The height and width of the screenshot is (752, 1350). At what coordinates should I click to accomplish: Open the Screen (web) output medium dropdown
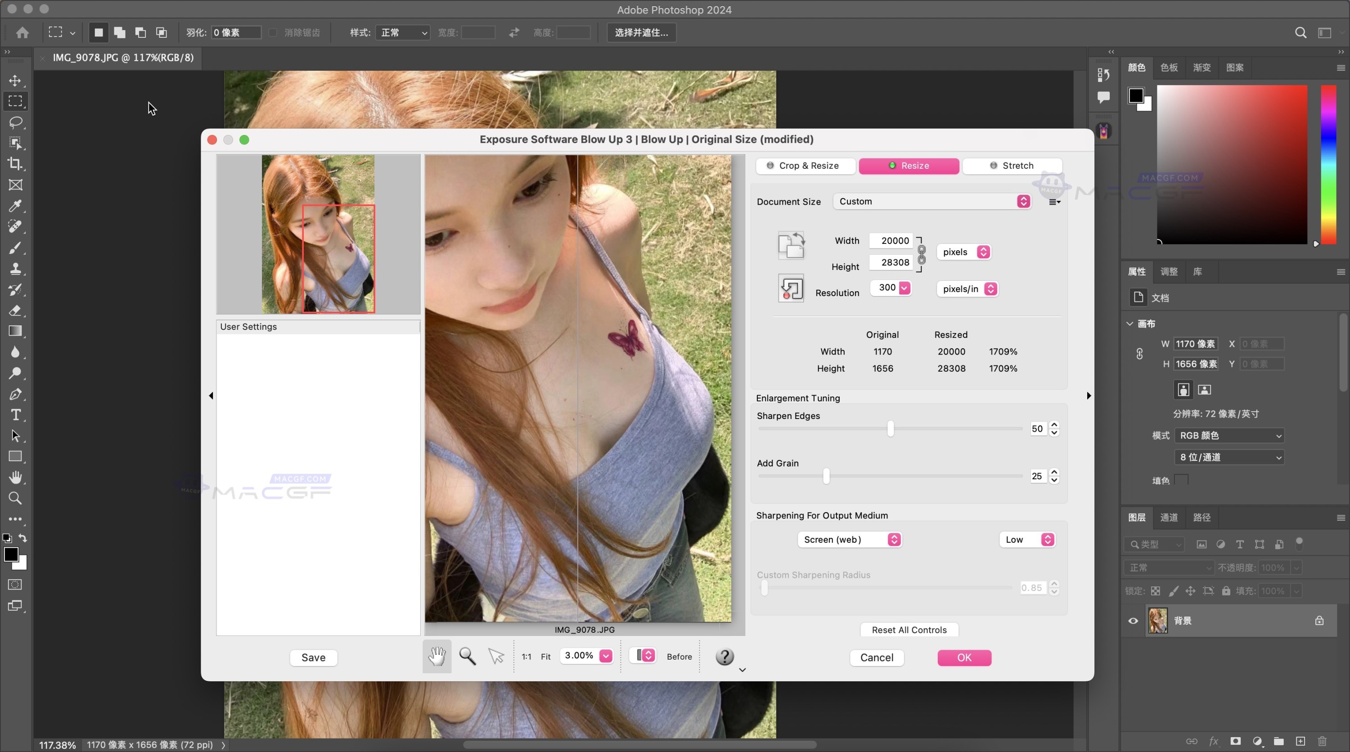click(849, 540)
